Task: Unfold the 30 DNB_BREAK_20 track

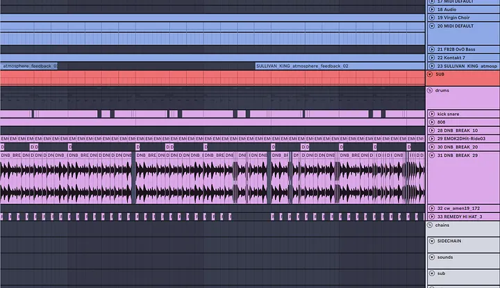Action: (432, 147)
